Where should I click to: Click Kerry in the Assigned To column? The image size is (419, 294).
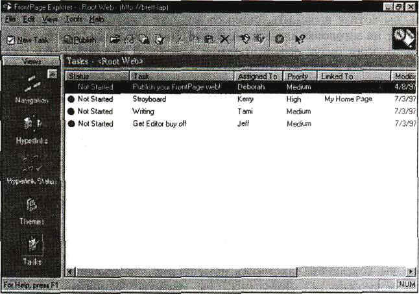tap(245, 99)
